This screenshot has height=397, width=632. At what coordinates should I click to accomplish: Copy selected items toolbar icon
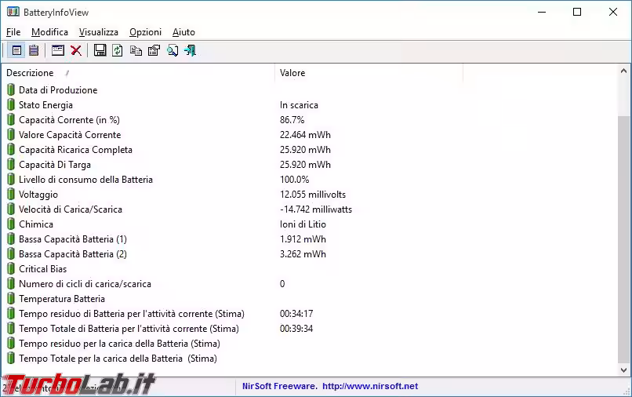136,51
